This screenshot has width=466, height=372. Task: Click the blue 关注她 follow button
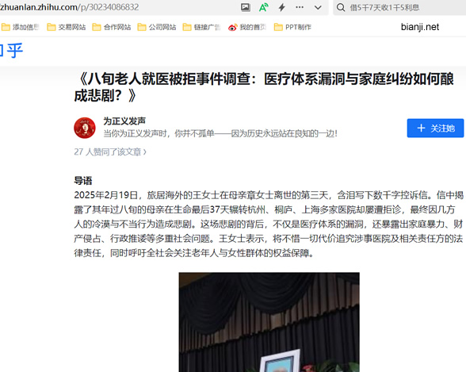tap(435, 128)
